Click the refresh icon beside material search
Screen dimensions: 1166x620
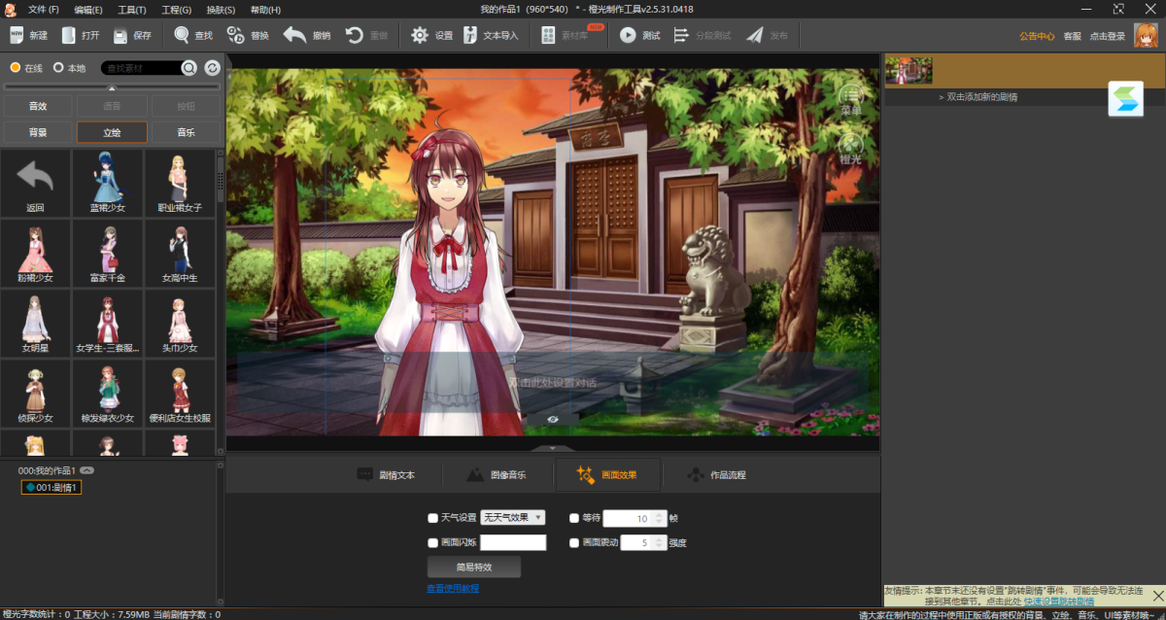[x=212, y=68]
